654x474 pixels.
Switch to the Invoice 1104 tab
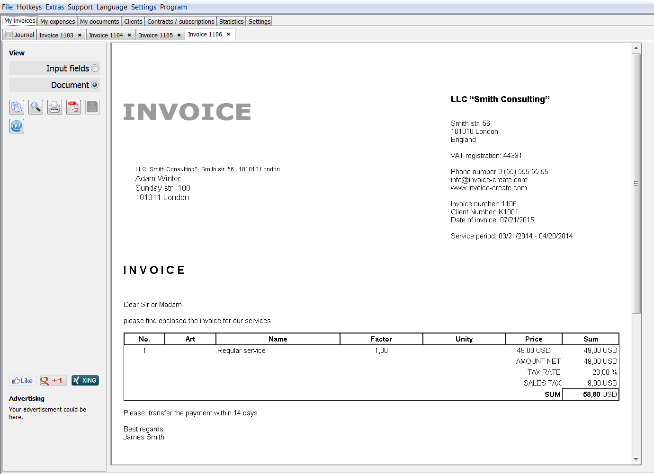pos(106,35)
